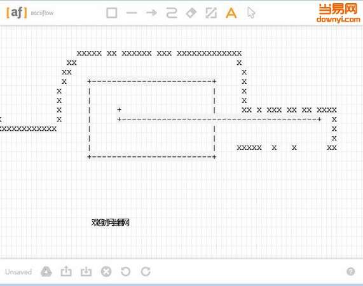Click the Google Drive save icon

46,271
